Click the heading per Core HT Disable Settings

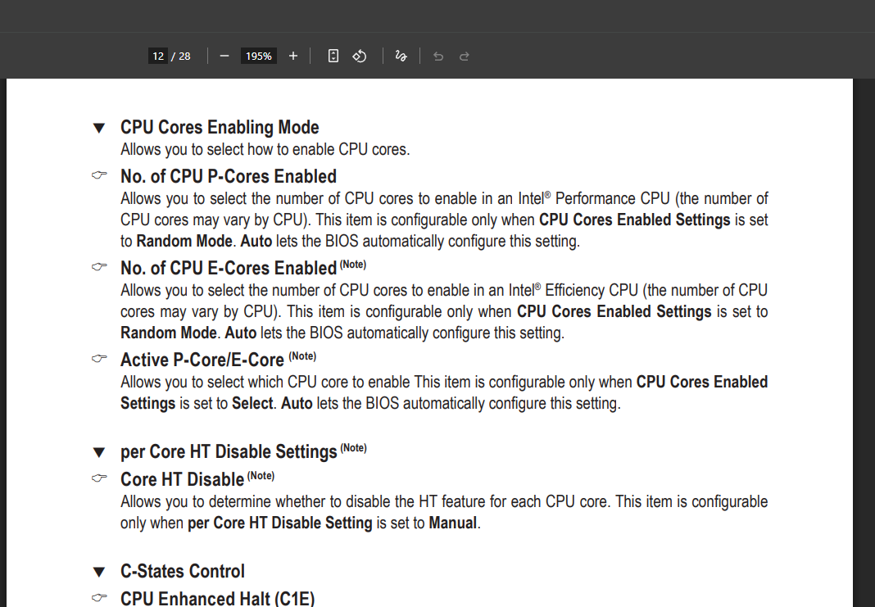(229, 451)
